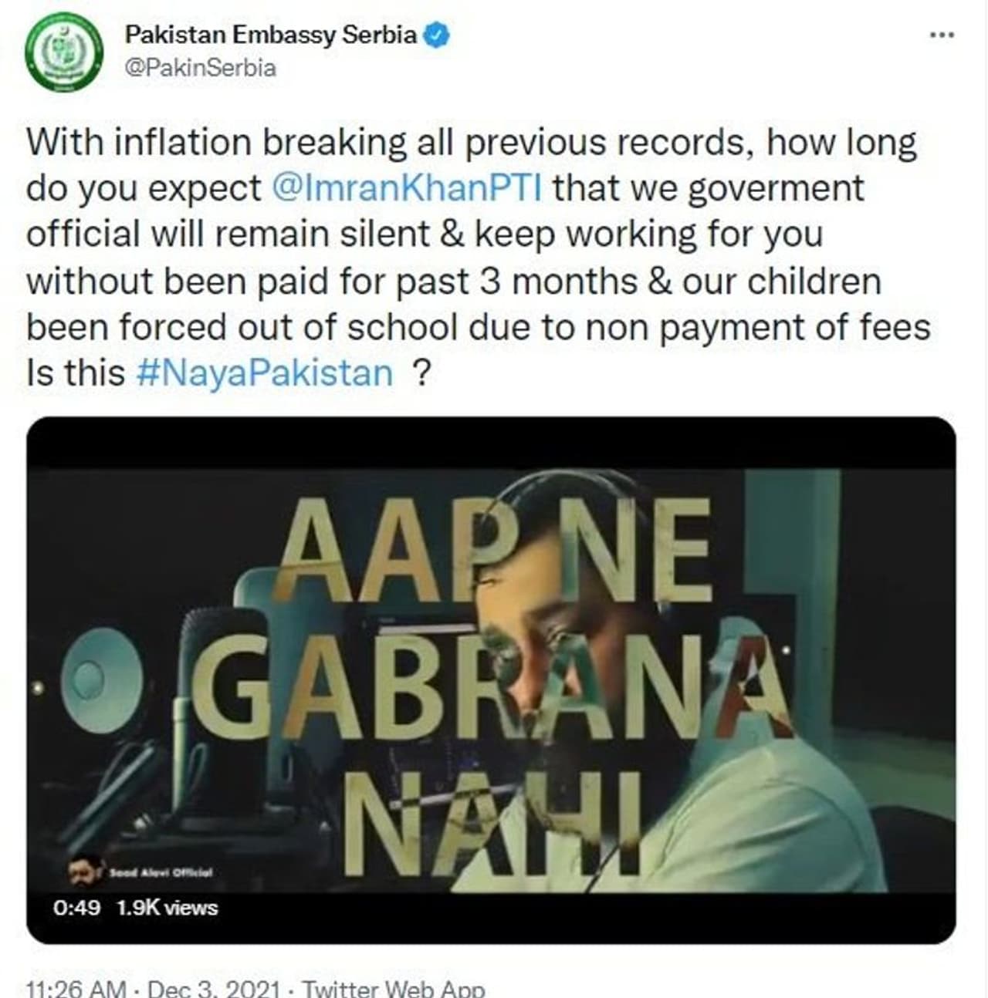
Task: Open the @PakinSerbia handle link
Action: [200, 68]
